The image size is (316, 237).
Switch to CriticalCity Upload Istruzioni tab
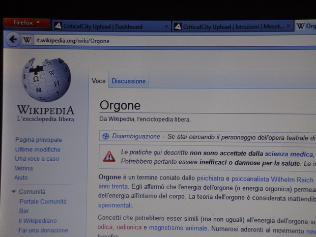pyautogui.click(x=233, y=26)
